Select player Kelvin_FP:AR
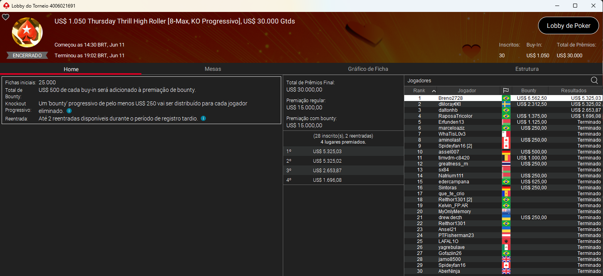 (503, 205)
